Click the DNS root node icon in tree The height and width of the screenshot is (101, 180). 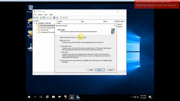pos(34,21)
